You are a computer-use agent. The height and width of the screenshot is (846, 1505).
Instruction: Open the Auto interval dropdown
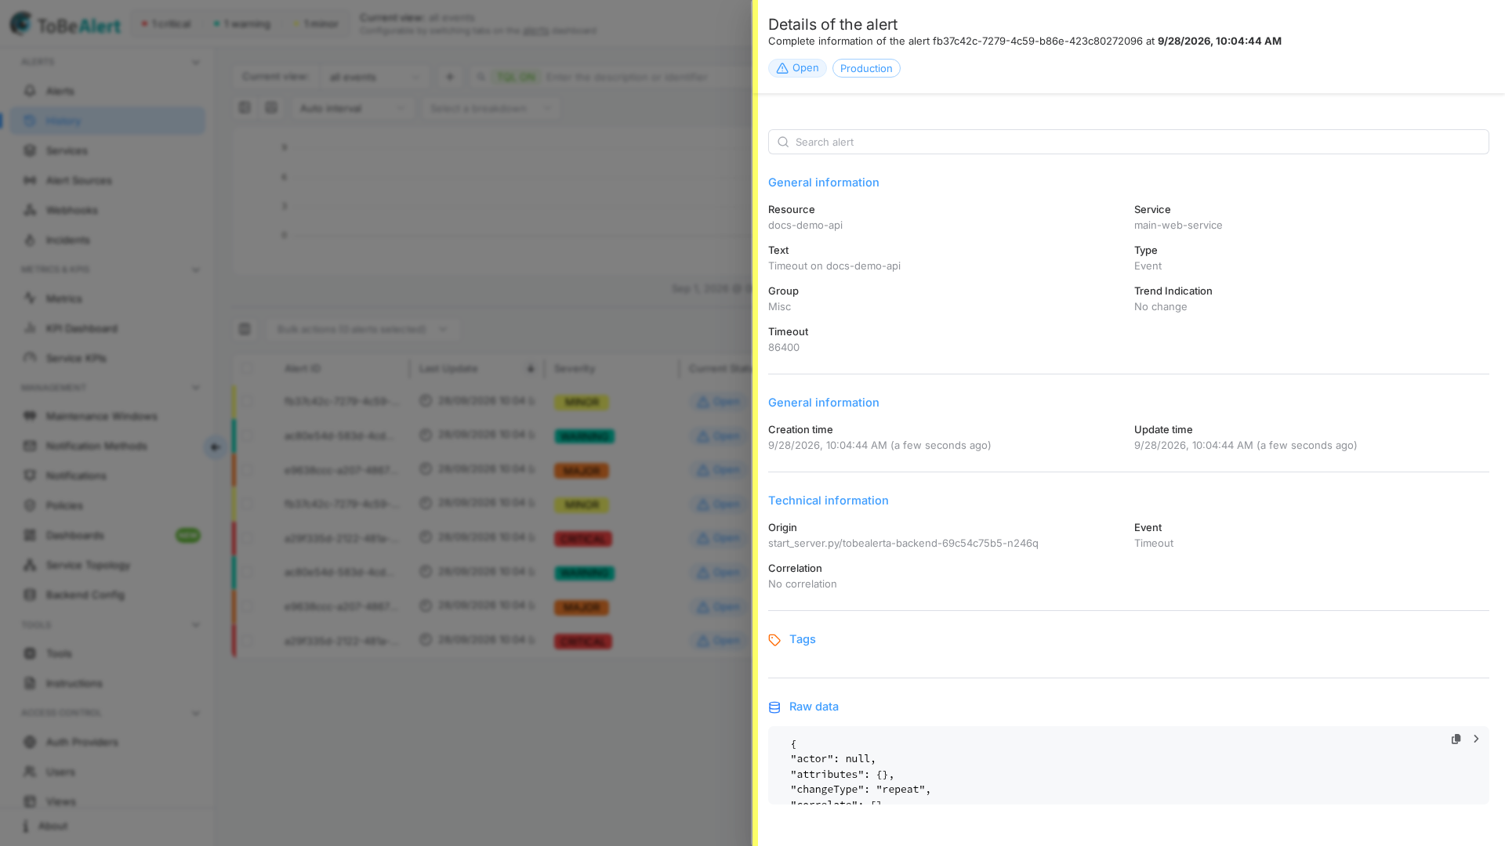(x=353, y=108)
